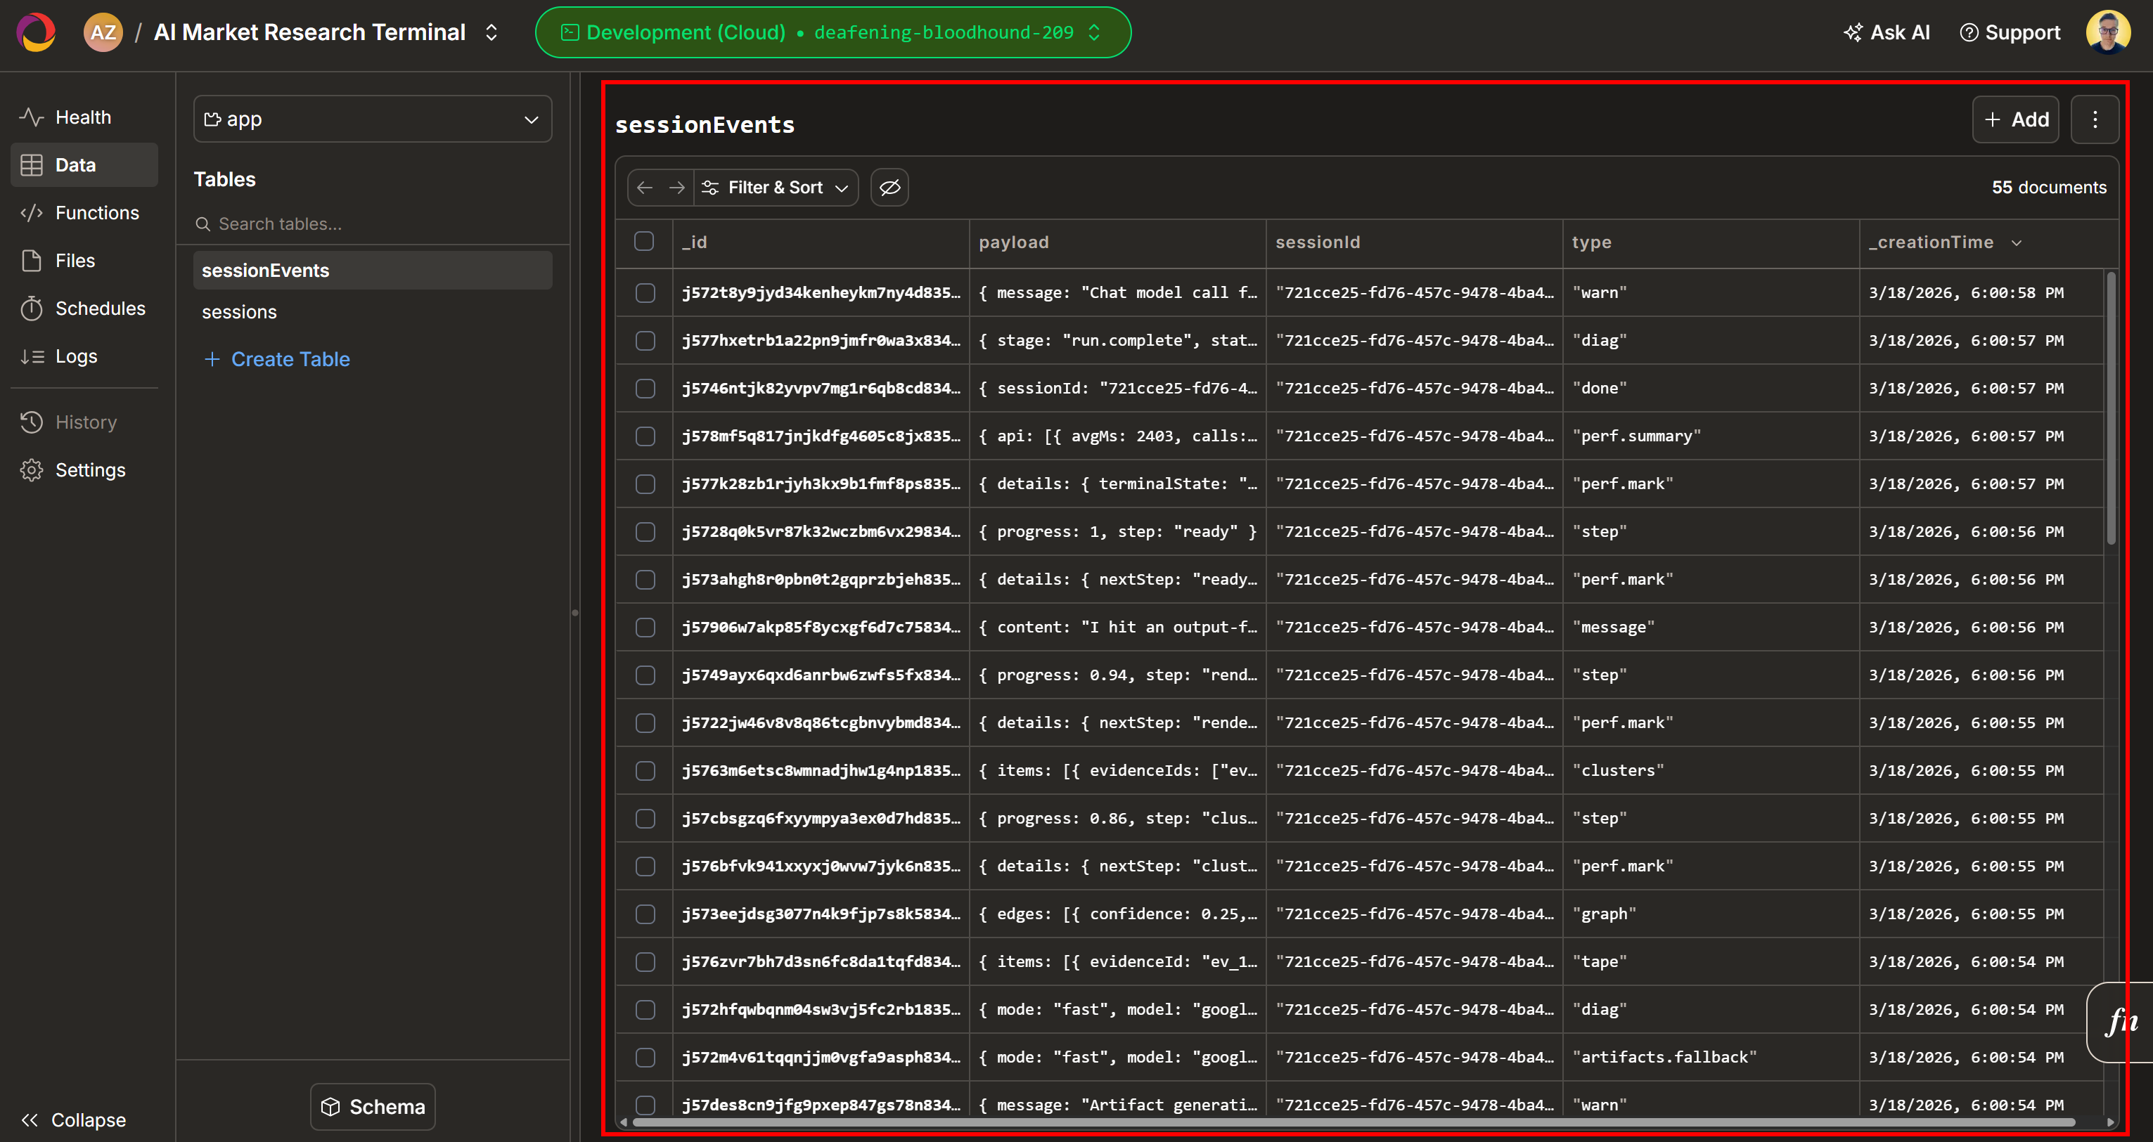
Task: Open the Files section
Action: tap(75, 260)
